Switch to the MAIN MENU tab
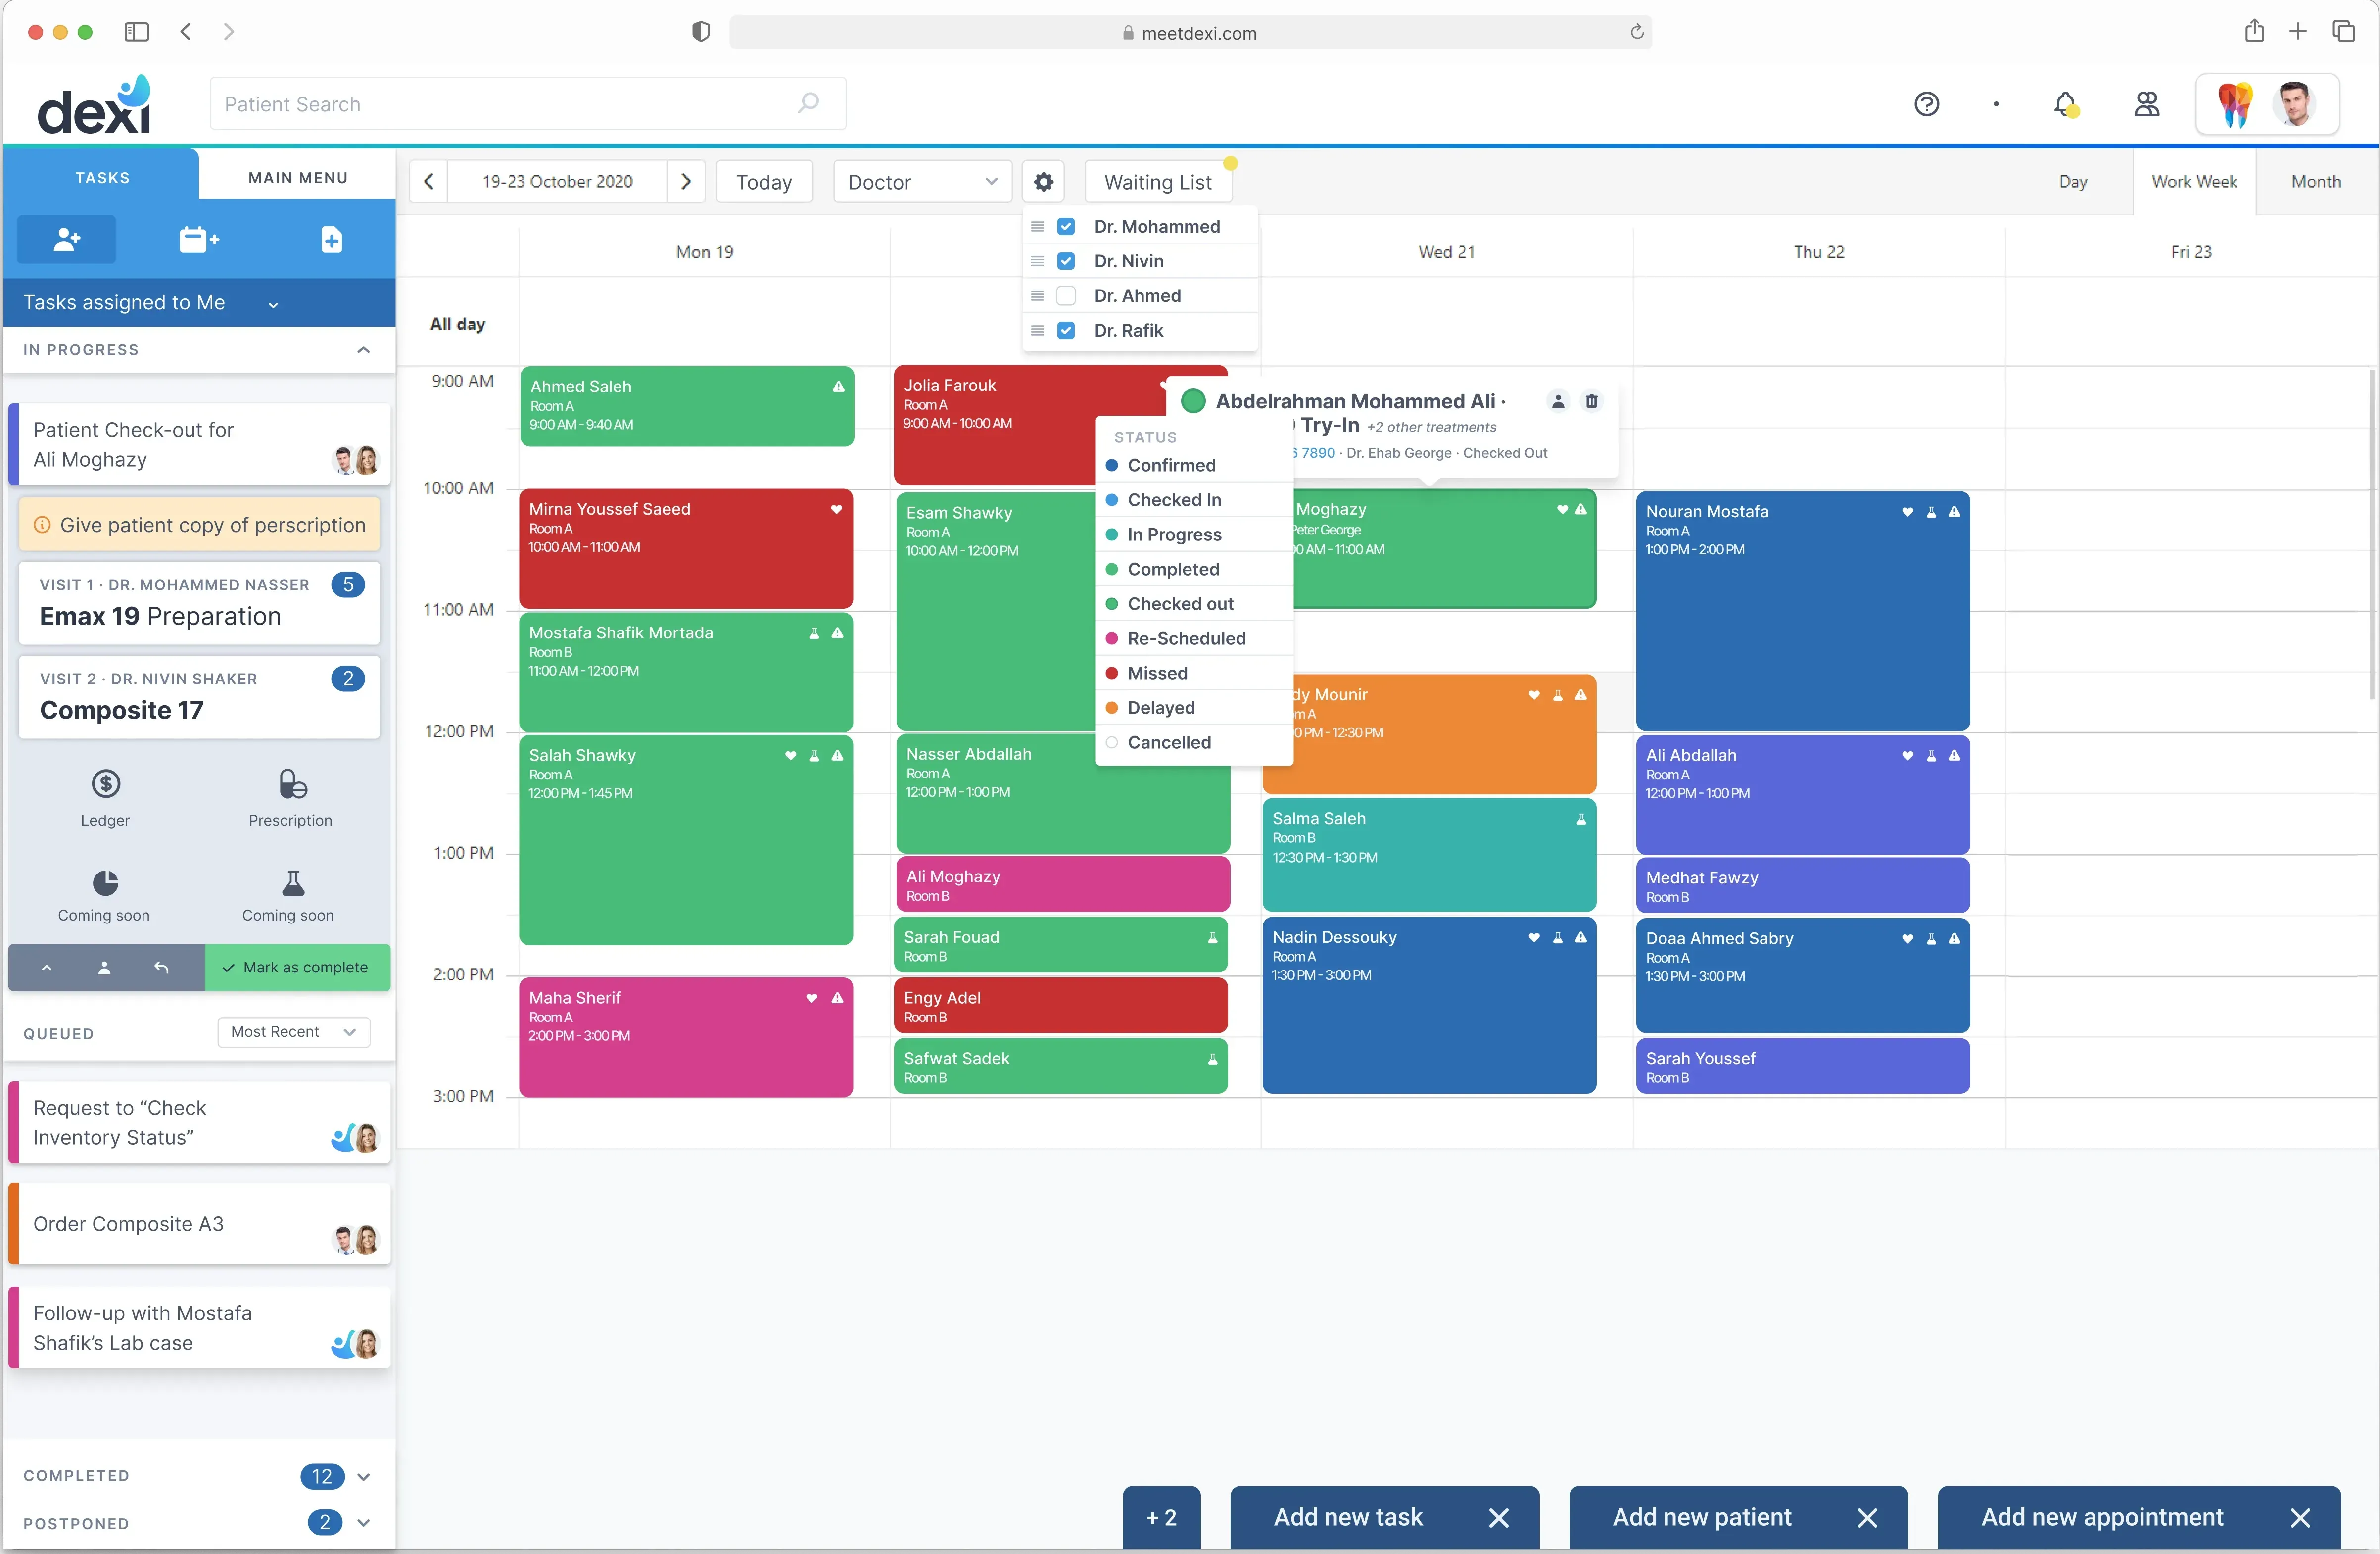Image resolution: width=2380 pixels, height=1554 pixels. [x=296, y=177]
